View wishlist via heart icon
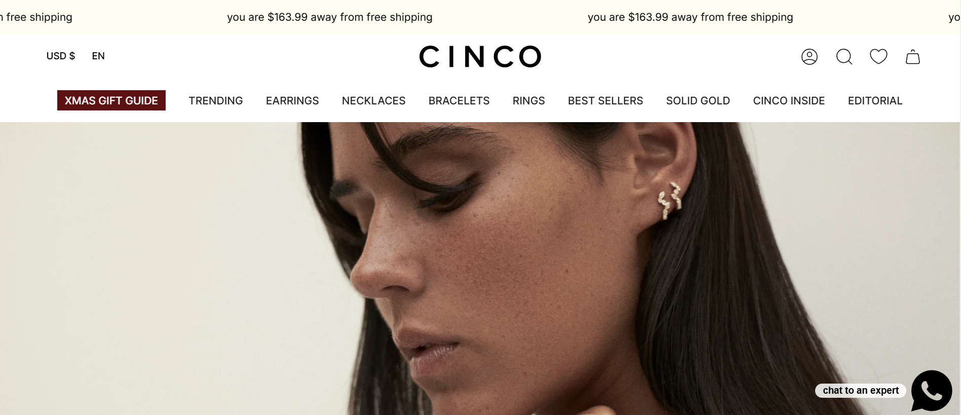This screenshot has height=415, width=961. (x=878, y=56)
